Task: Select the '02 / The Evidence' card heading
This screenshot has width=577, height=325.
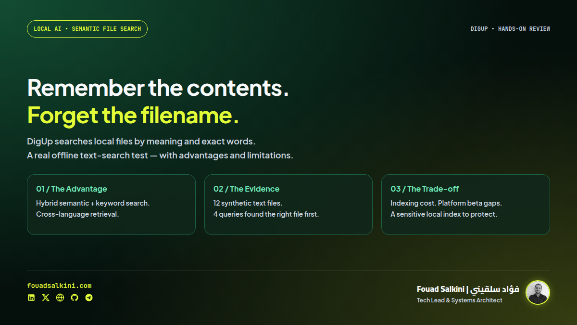Action: click(246, 189)
